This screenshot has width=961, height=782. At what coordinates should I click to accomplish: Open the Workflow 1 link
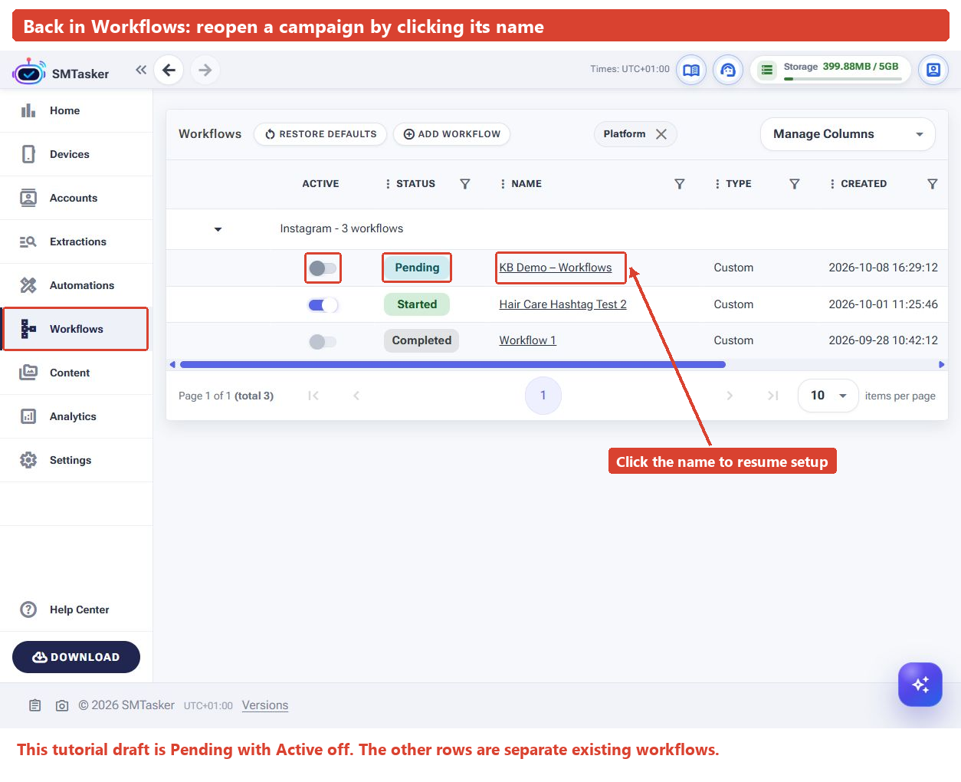pyautogui.click(x=527, y=340)
